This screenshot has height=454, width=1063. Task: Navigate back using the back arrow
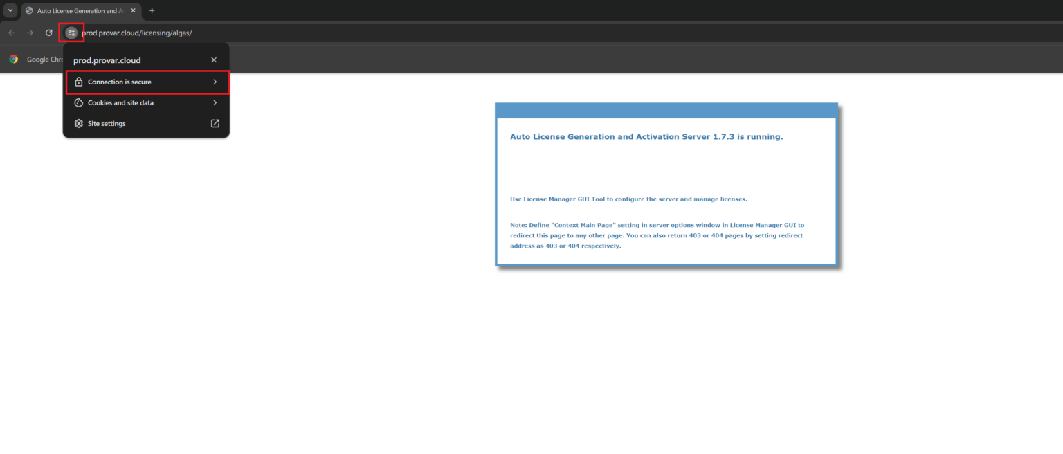pyautogui.click(x=11, y=32)
